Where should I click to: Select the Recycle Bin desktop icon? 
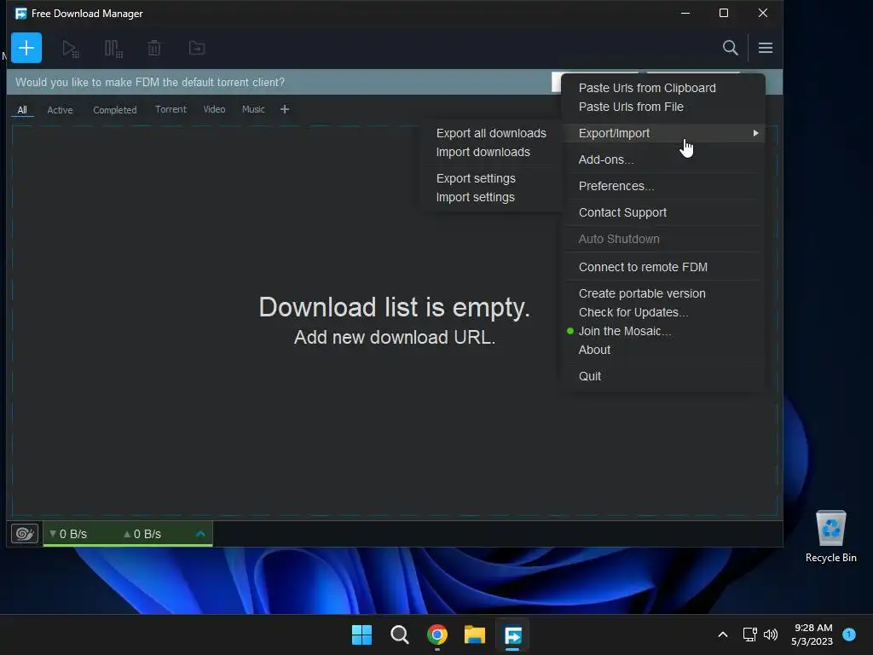click(830, 536)
